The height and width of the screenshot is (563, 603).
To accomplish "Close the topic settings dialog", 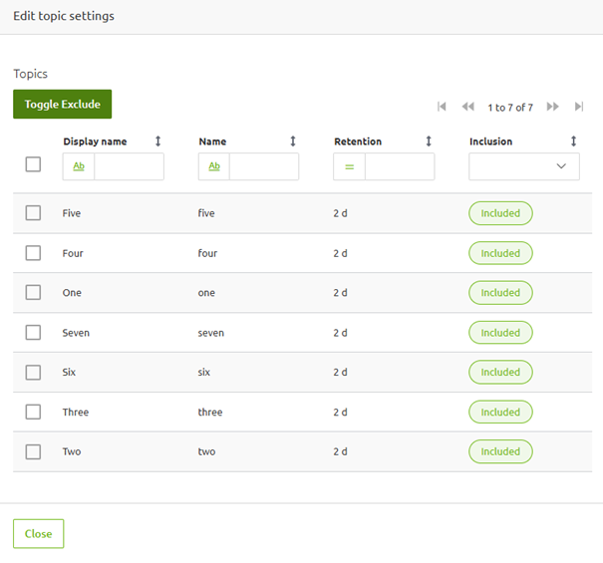I will 38,534.
